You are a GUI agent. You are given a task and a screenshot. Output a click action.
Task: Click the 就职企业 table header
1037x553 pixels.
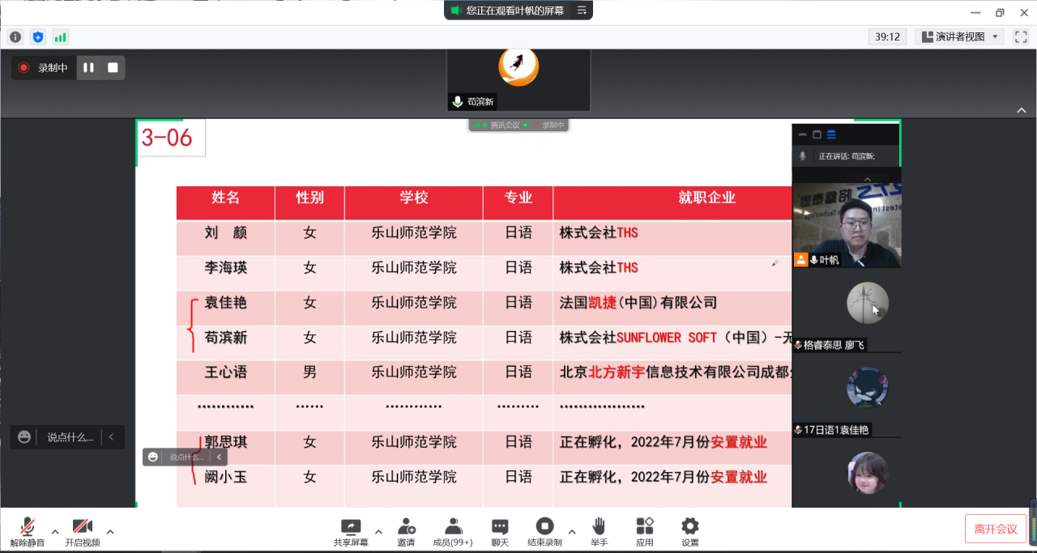point(706,198)
